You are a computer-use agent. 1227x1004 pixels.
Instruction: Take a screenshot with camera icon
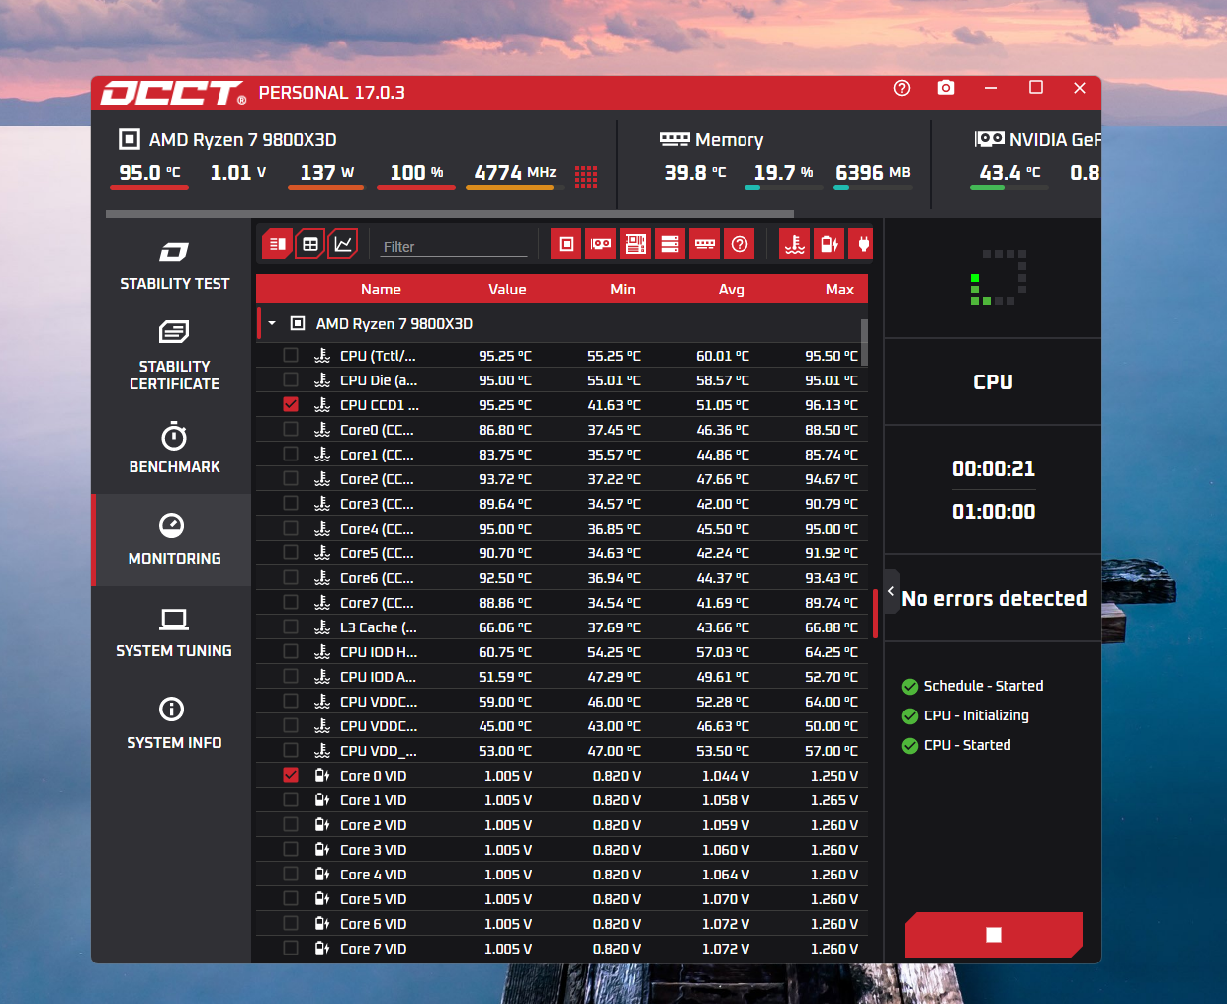(x=946, y=88)
